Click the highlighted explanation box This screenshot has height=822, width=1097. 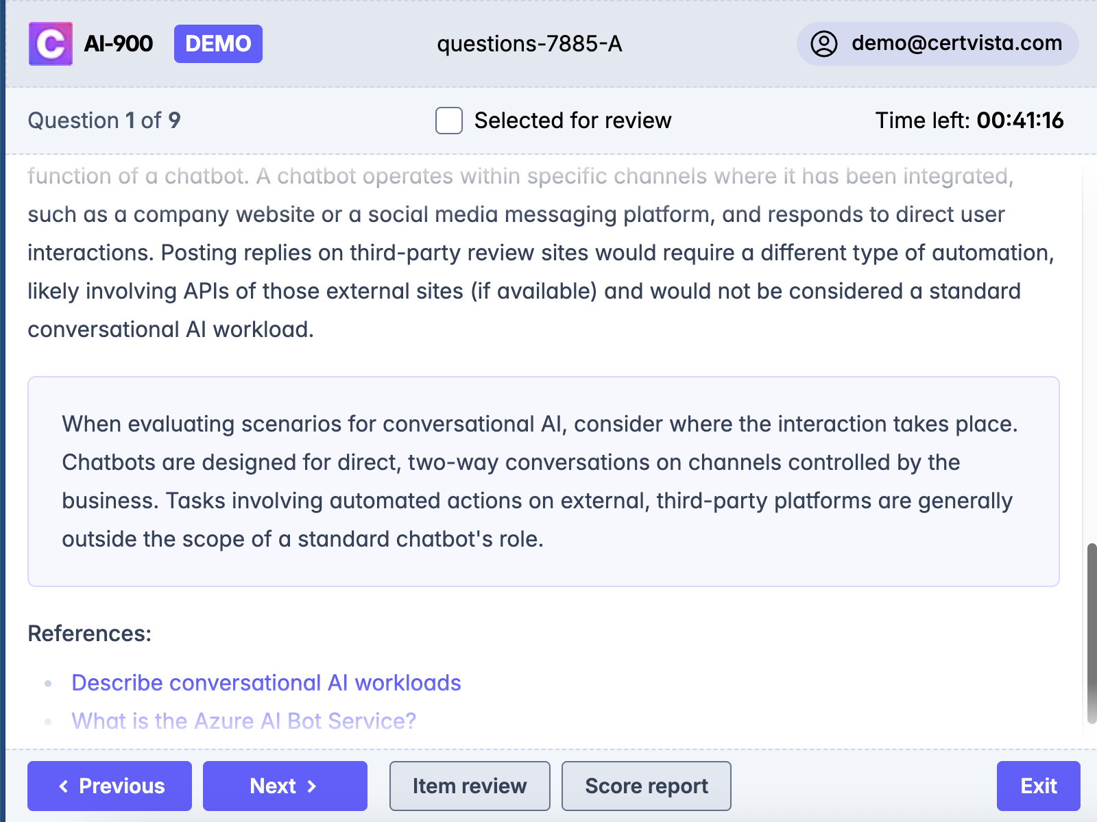click(x=542, y=480)
